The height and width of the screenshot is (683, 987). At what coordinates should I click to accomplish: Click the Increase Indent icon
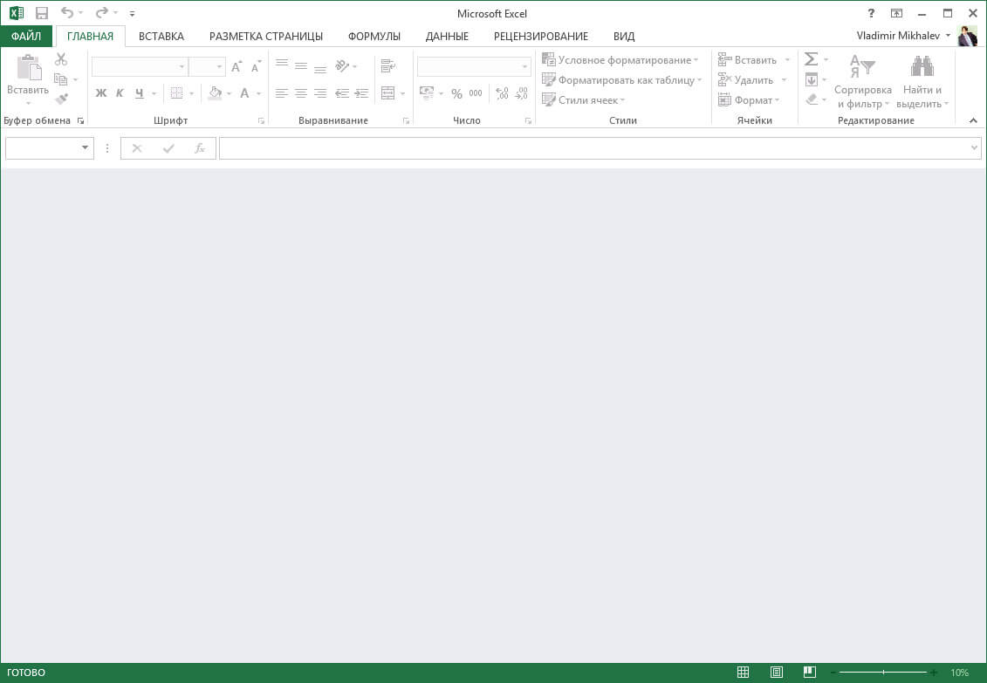(361, 93)
